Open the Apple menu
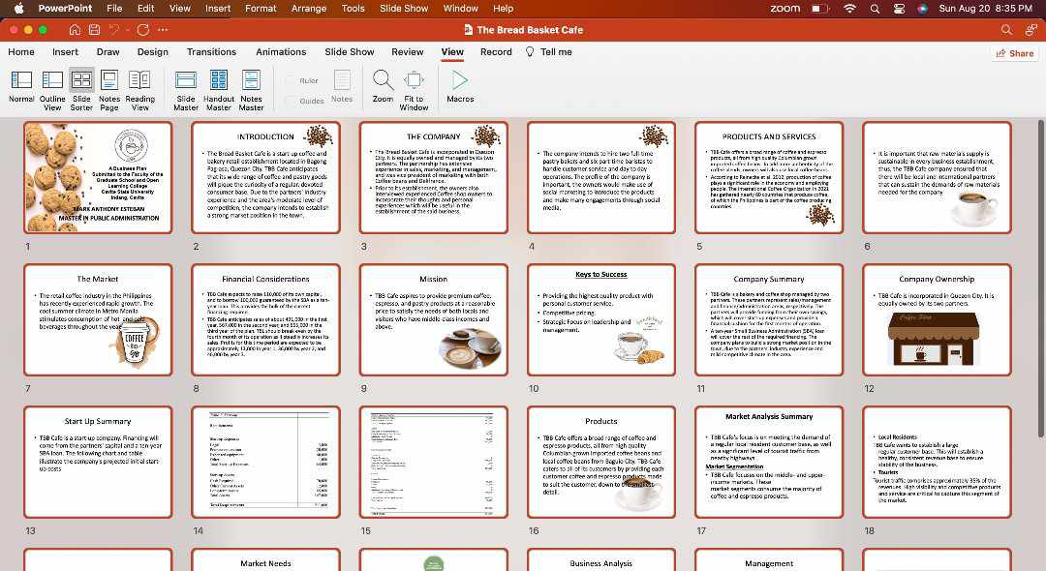The image size is (1046, 571). coord(18,8)
